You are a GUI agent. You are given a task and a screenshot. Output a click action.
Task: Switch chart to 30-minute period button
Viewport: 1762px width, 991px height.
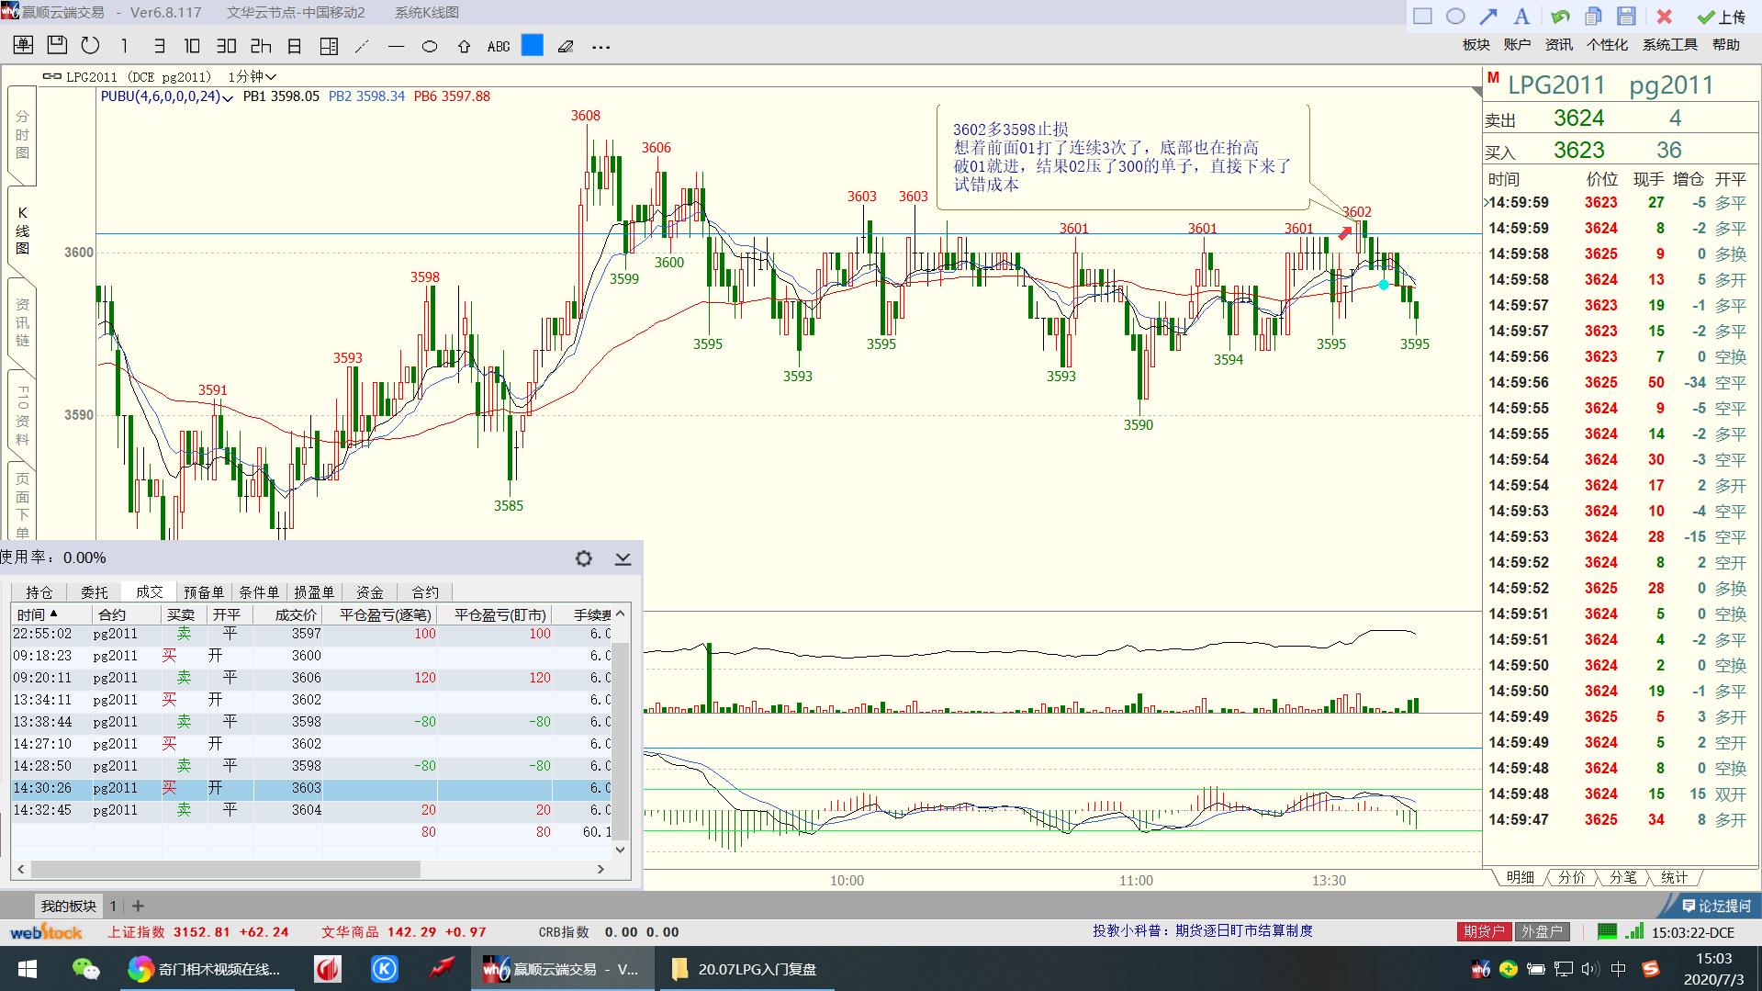226,46
